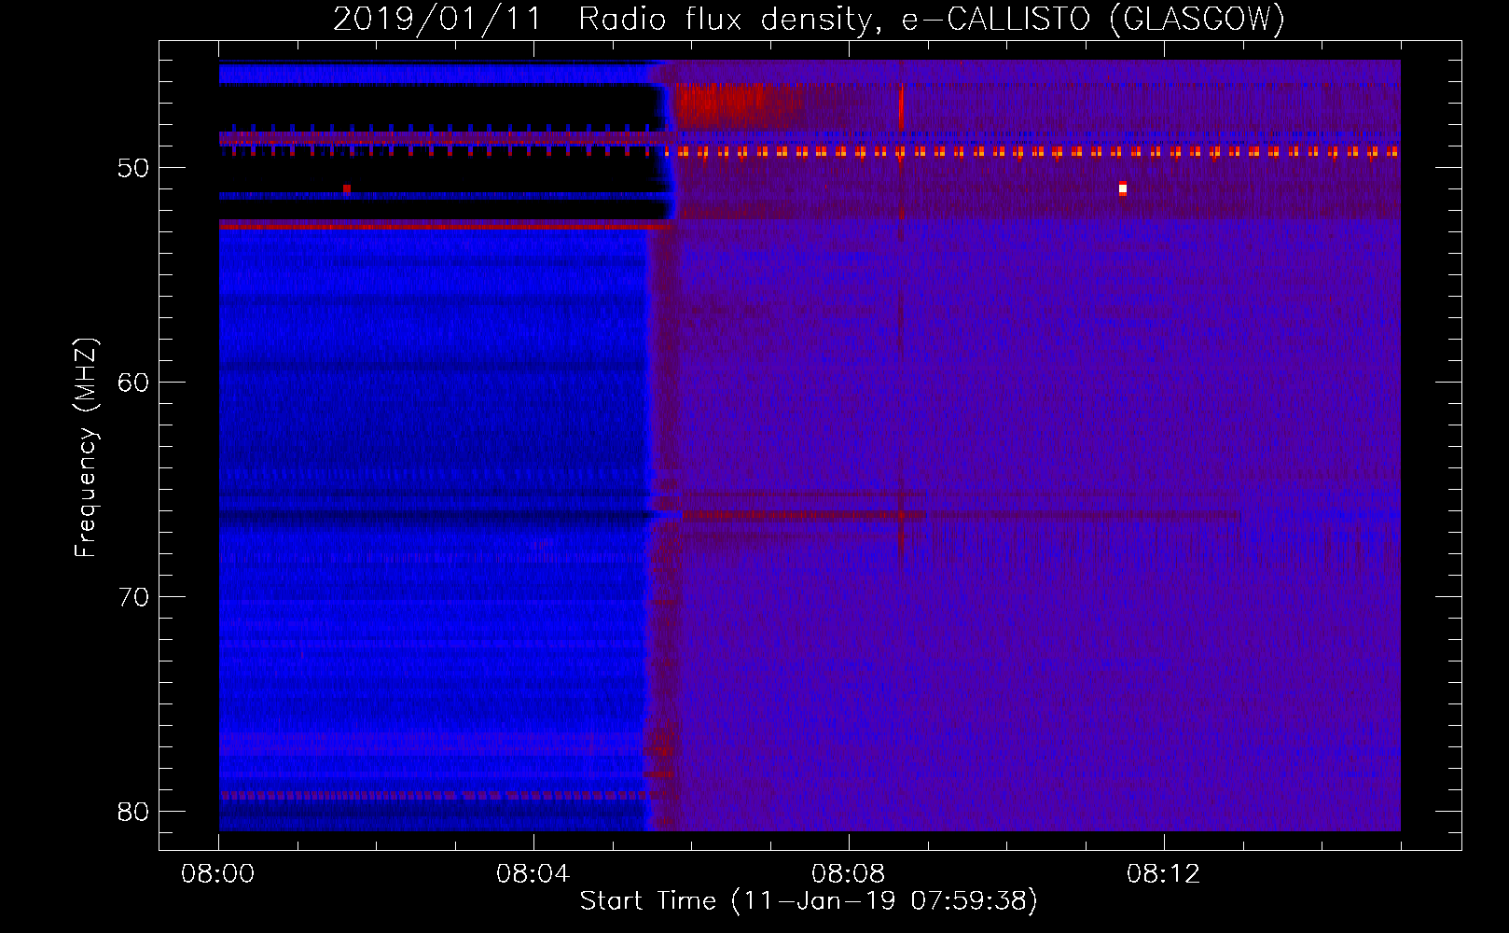Screen dimensions: 1509x933
Task: Click the plot title mentioning e-CALLISTO (GLASGOW)
Action: point(809,19)
